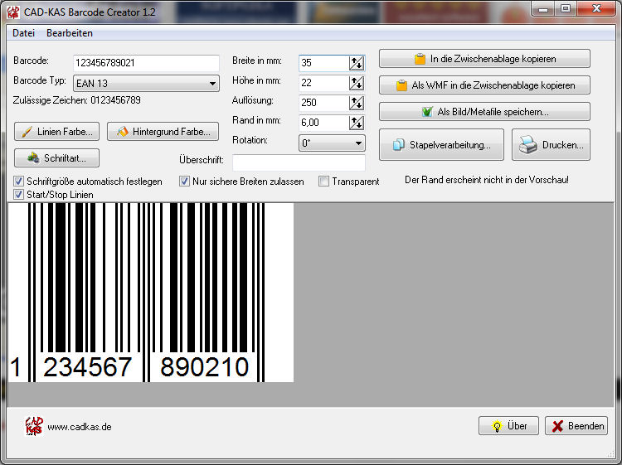
Task: Toggle Schriftgröße automatisch festlegen checkbox
Action: tap(19, 182)
